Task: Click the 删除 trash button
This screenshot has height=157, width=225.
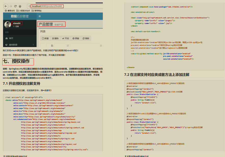Action: coord(55,38)
